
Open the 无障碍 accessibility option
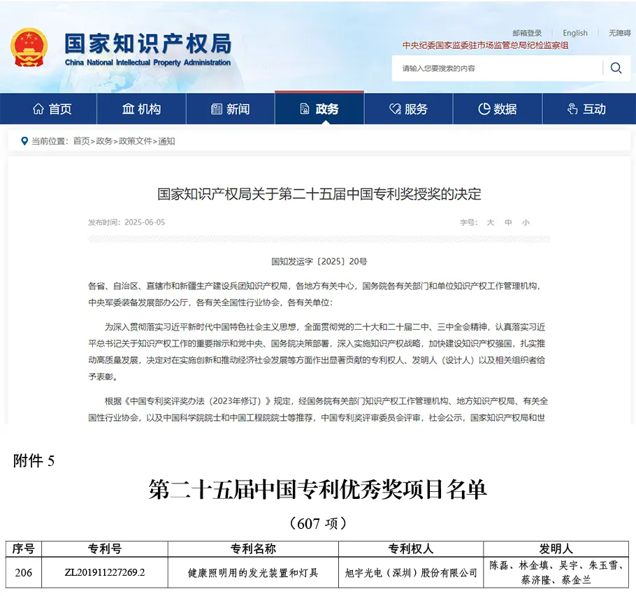pyautogui.click(x=619, y=33)
